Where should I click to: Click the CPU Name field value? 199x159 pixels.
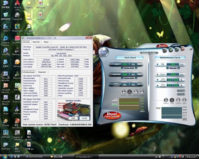tap(61, 47)
